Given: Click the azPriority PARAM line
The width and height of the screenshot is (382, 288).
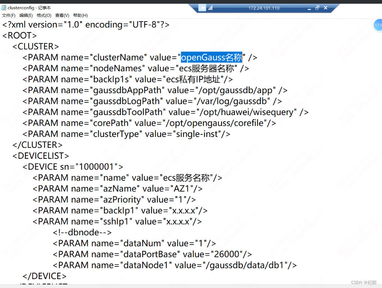Looking at the screenshot, I should [x=114, y=200].
